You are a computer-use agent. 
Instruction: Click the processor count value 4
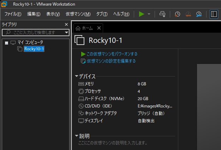tap(139, 91)
